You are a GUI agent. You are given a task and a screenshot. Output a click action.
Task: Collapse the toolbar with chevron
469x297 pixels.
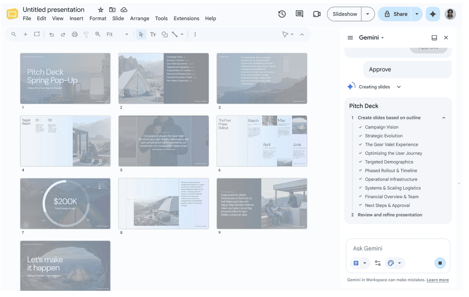click(302, 34)
